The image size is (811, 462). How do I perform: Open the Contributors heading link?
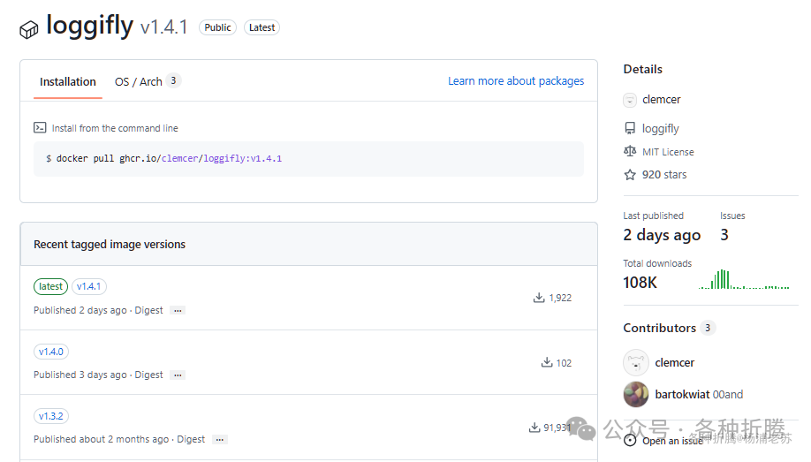coord(659,328)
